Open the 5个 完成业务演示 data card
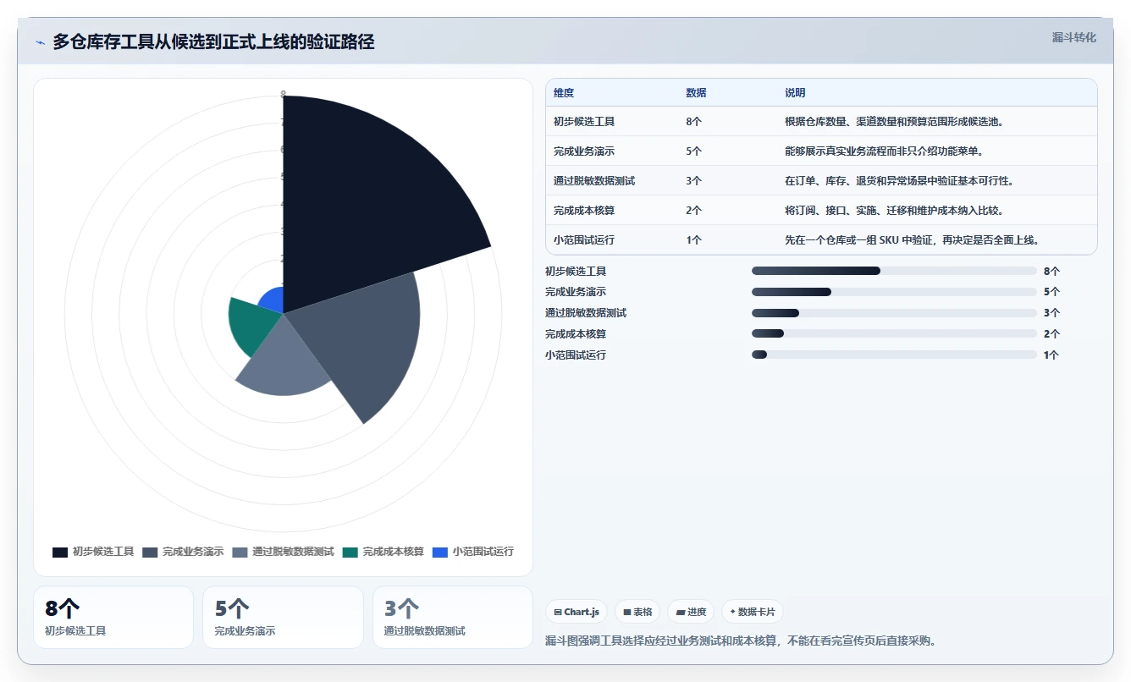Screen dimensions: 1131x682 283,618
